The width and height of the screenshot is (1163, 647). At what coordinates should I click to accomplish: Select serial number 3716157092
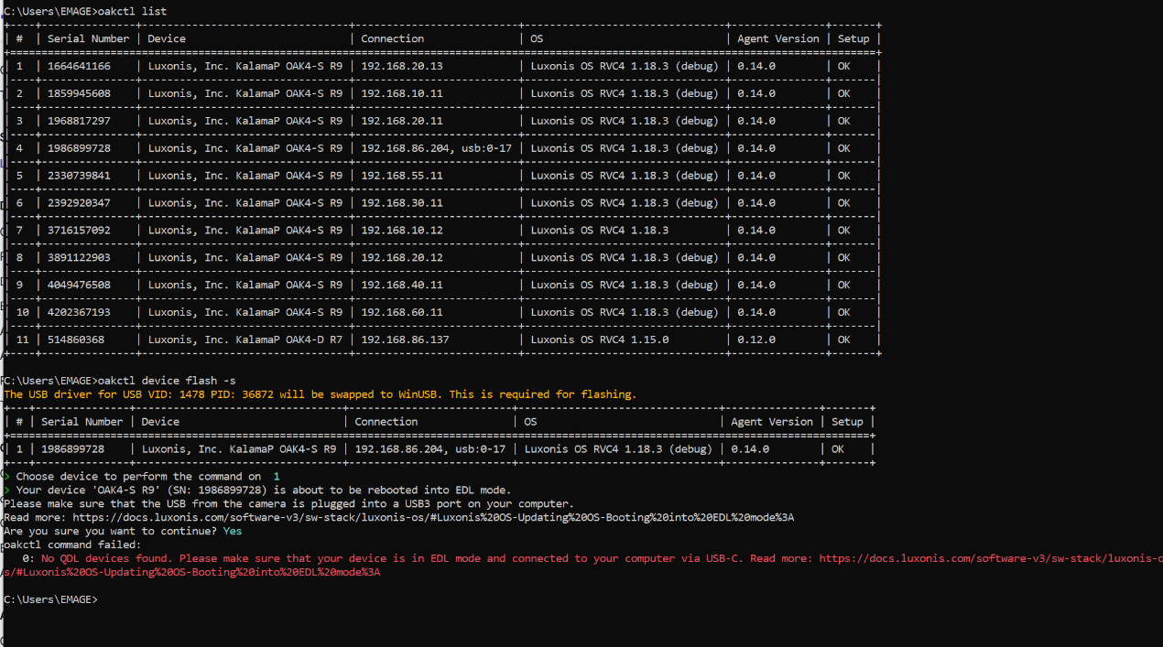click(x=79, y=230)
